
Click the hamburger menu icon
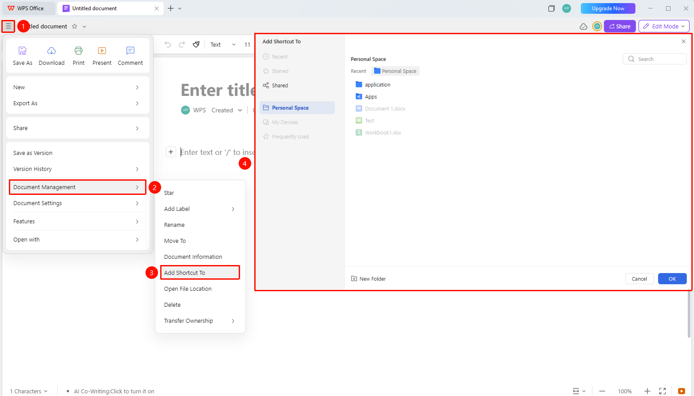tap(8, 26)
